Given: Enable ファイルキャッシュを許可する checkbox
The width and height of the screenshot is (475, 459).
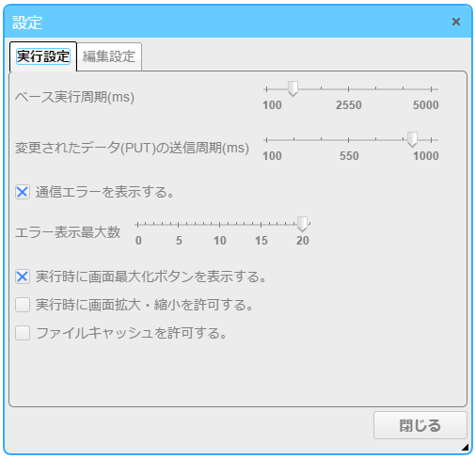Looking at the screenshot, I should [x=23, y=333].
